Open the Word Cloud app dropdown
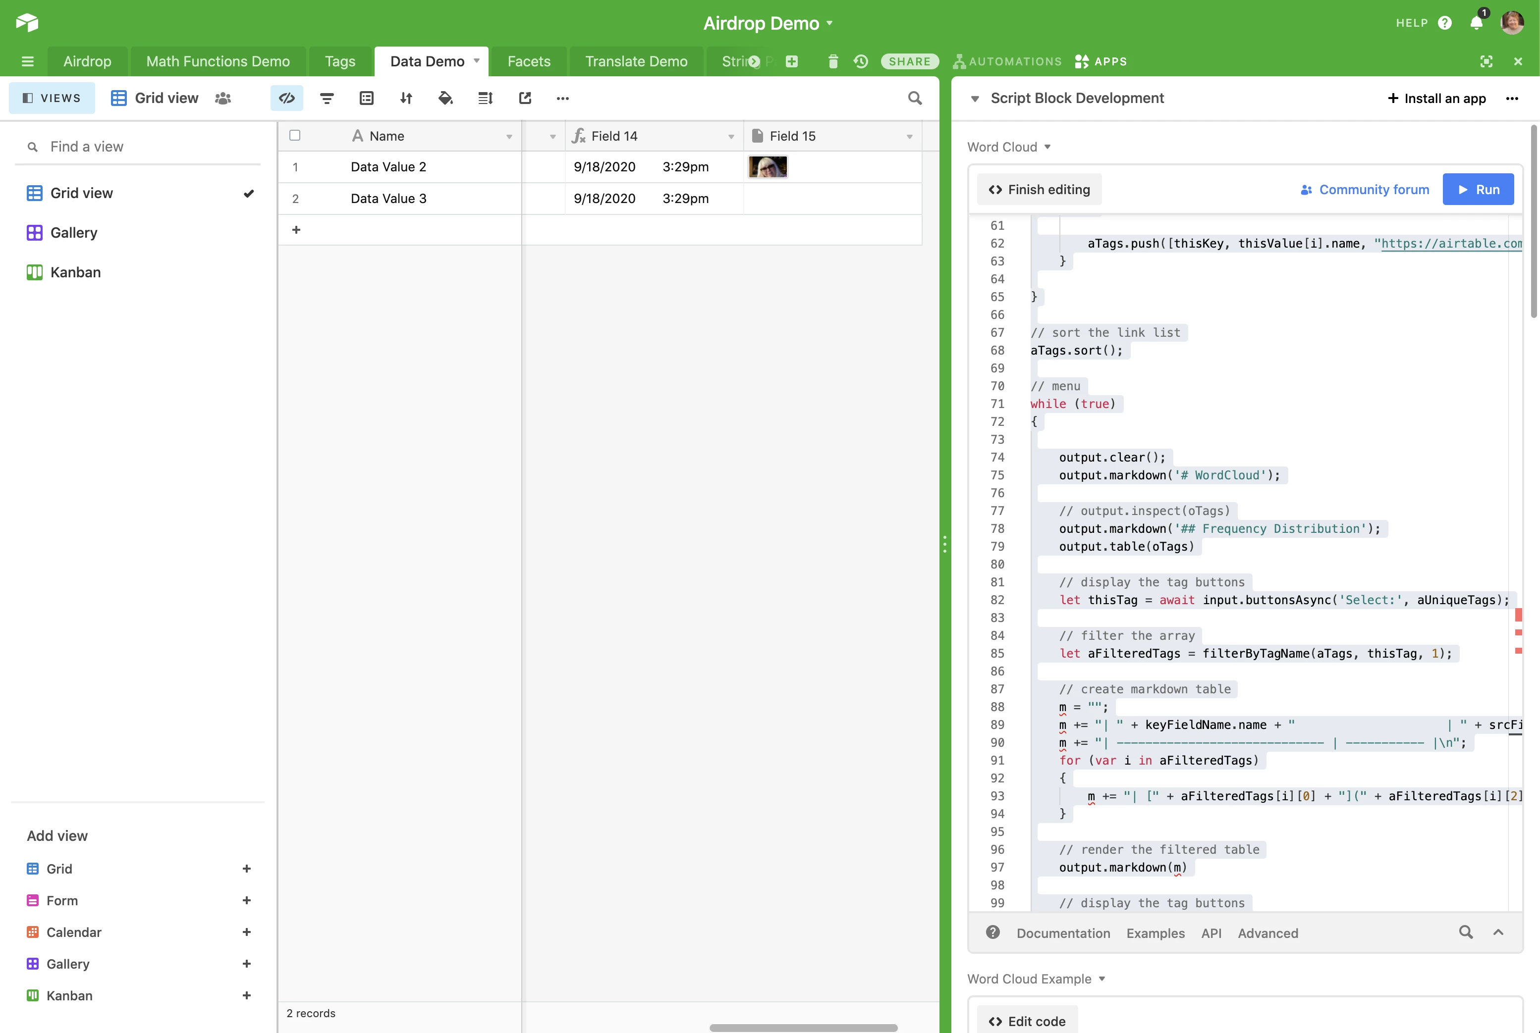Viewport: 1540px width, 1033px height. point(1009,147)
